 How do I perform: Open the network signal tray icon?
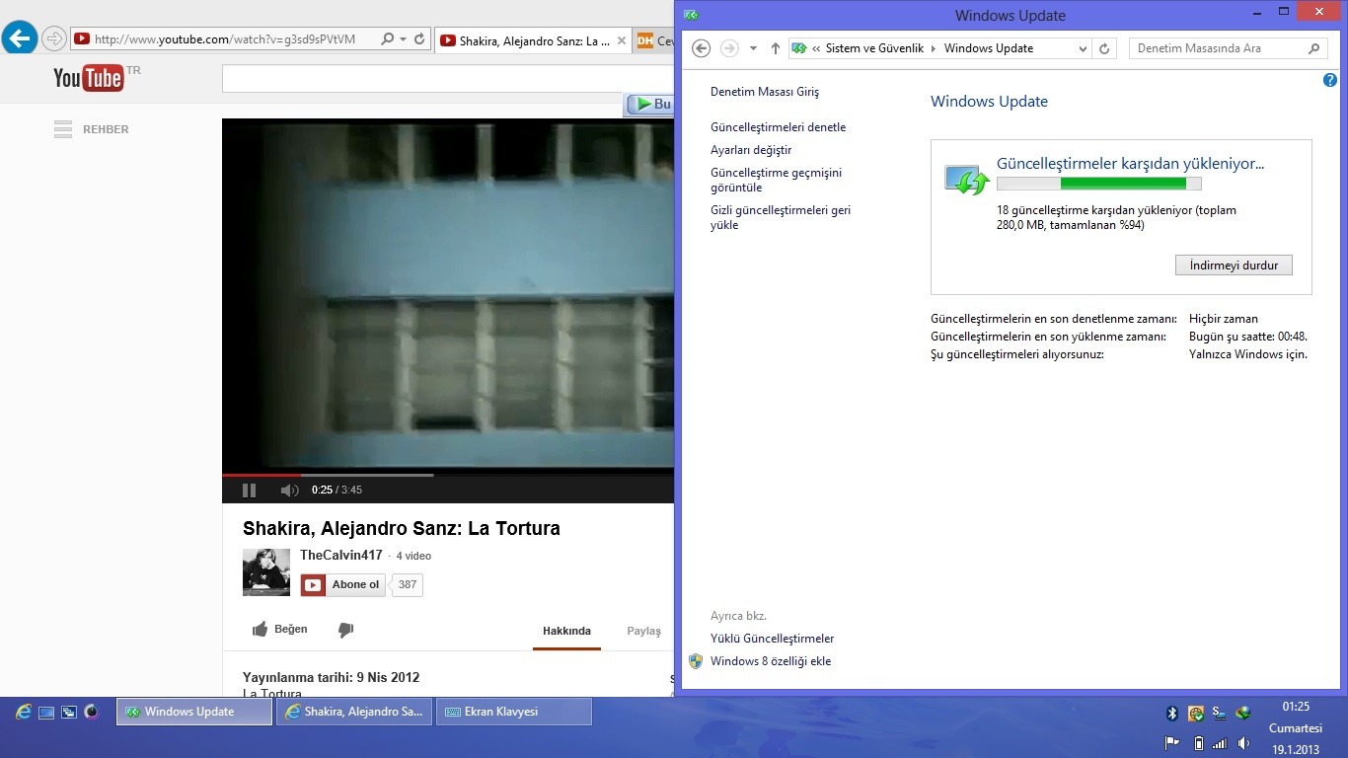1220,743
